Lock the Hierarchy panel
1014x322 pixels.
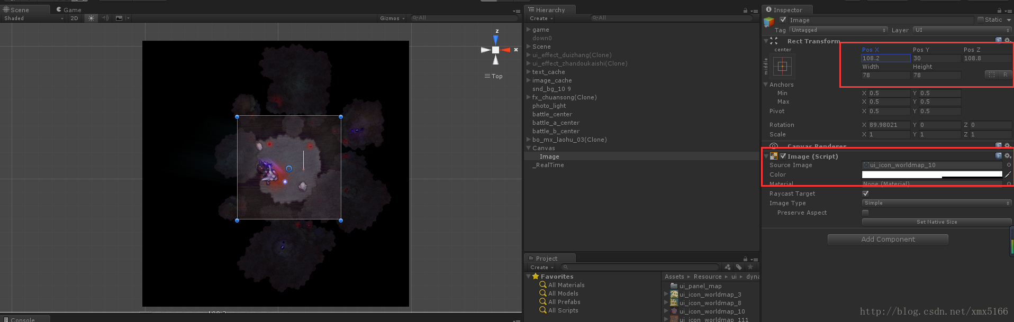pos(745,10)
